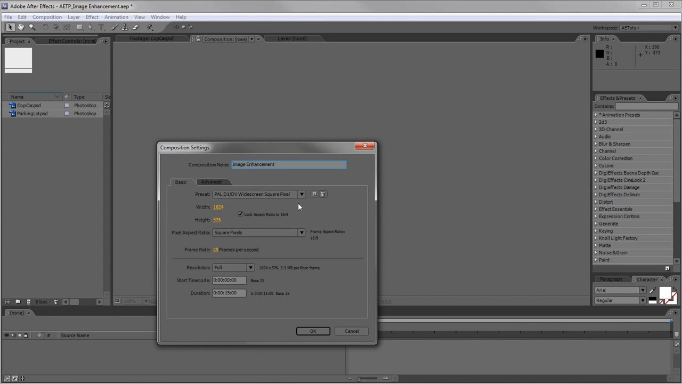682x384 pixels.
Task: Click the Composition Name input field
Action: [289, 164]
